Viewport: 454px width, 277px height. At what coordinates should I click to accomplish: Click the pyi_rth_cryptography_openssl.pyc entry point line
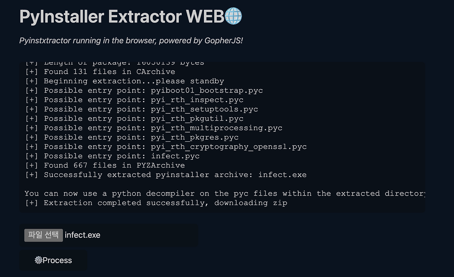(166, 147)
